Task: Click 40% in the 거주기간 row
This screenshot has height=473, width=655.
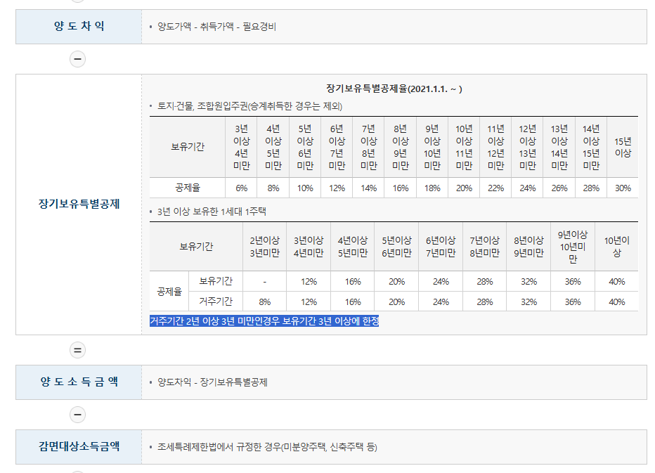Action: 616,302
